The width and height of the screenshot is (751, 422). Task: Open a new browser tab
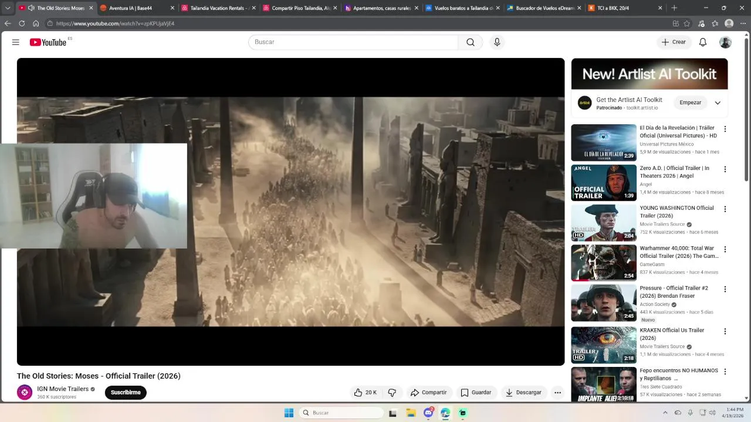coord(674,8)
